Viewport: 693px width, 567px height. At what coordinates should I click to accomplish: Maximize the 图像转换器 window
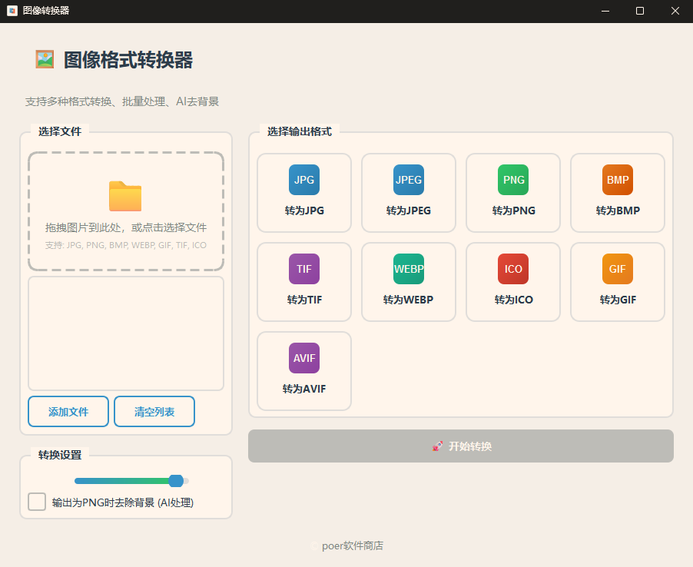click(639, 11)
